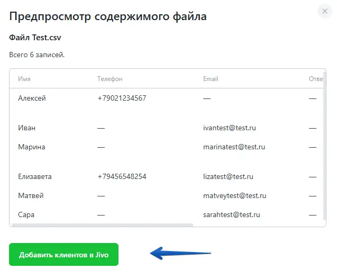Click the Email column header
Screen dimensions: 337x278
(211, 79)
